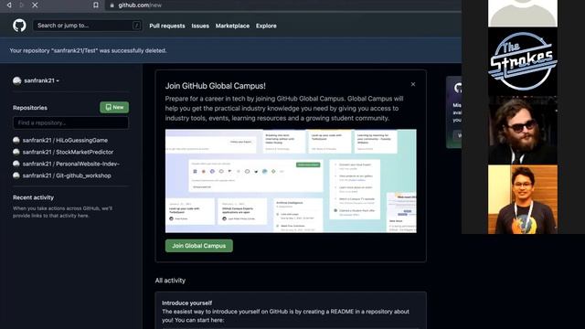585x329 pixels.
Task: Focus the Search or jump to field
Action: pyautogui.click(x=88, y=26)
